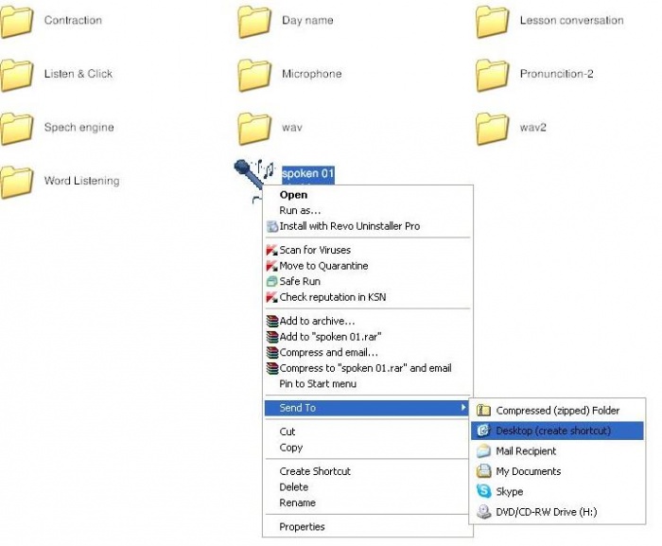Click the "wav2" folder name
Image resolution: width=662 pixels, height=546 pixels.
(532, 127)
